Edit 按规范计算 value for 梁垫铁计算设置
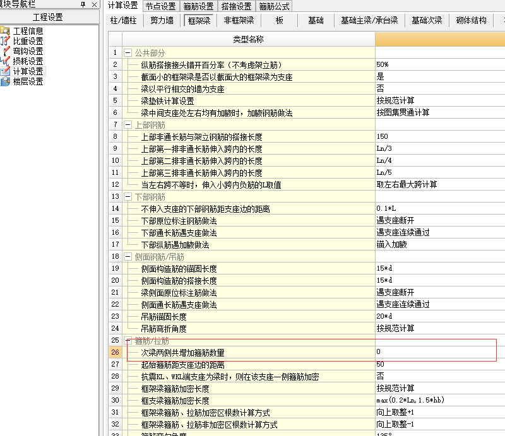505x436 pixels. (x=440, y=100)
